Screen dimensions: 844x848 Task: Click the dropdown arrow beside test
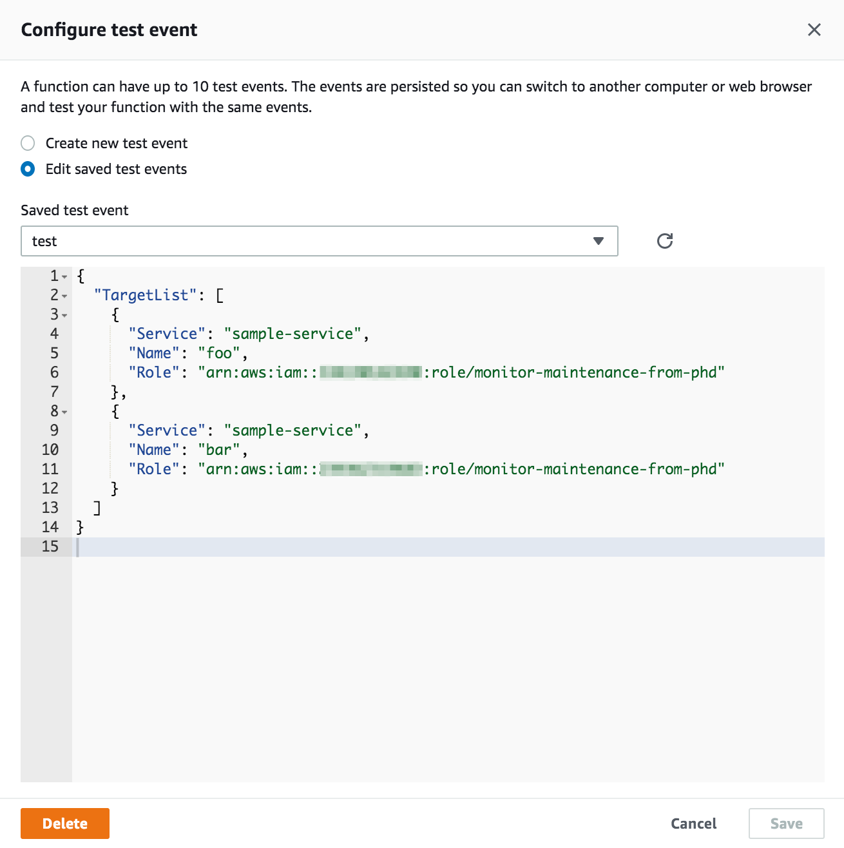coord(598,241)
